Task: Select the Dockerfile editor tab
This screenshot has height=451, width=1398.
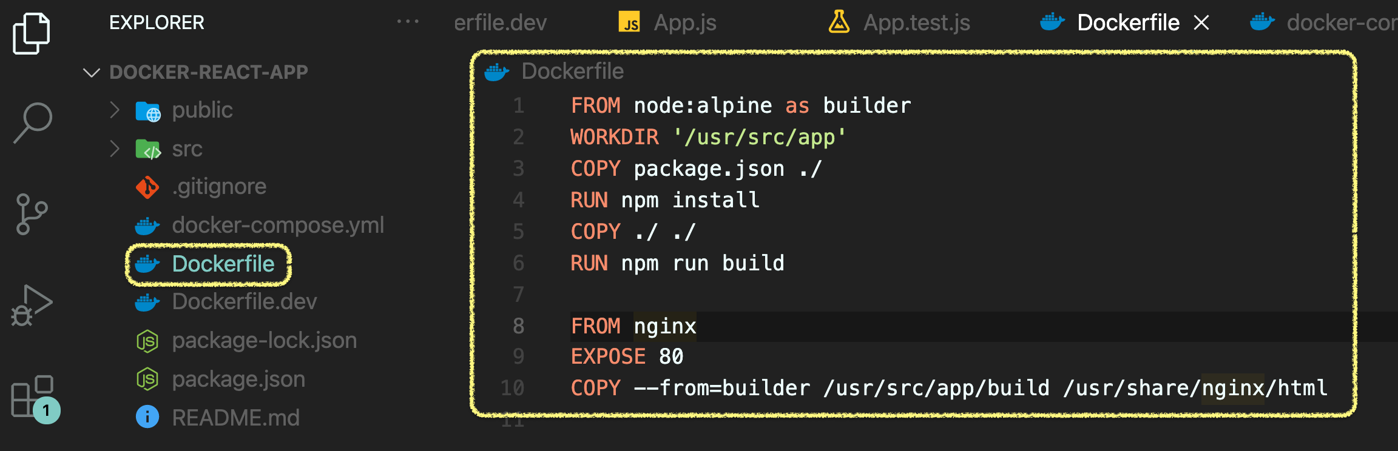Action: 1128,23
